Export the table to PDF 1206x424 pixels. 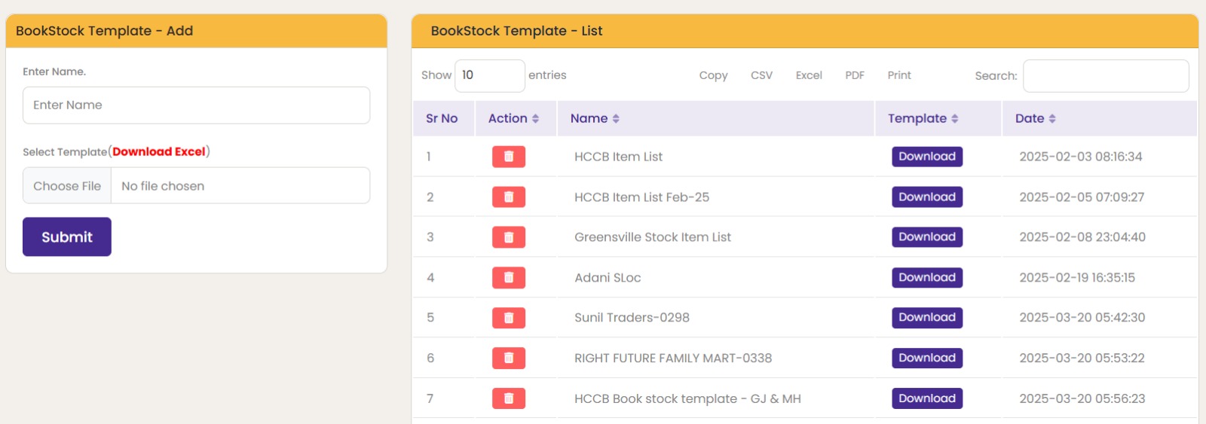coord(854,75)
